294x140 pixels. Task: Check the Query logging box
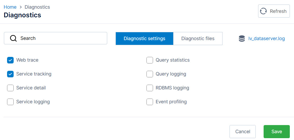click(x=150, y=74)
